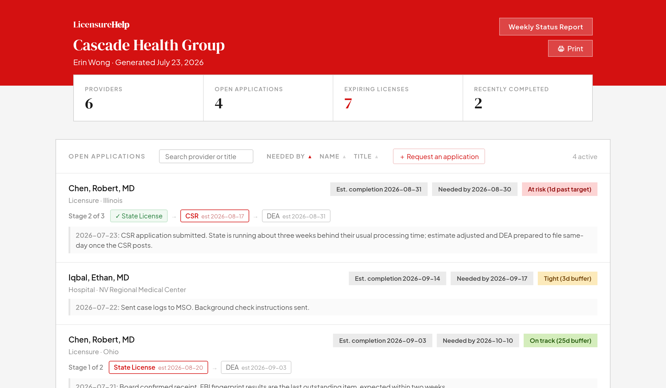Click the printer icon in Print button
This screenshot has height=388, width=666.
coord(561,49)
